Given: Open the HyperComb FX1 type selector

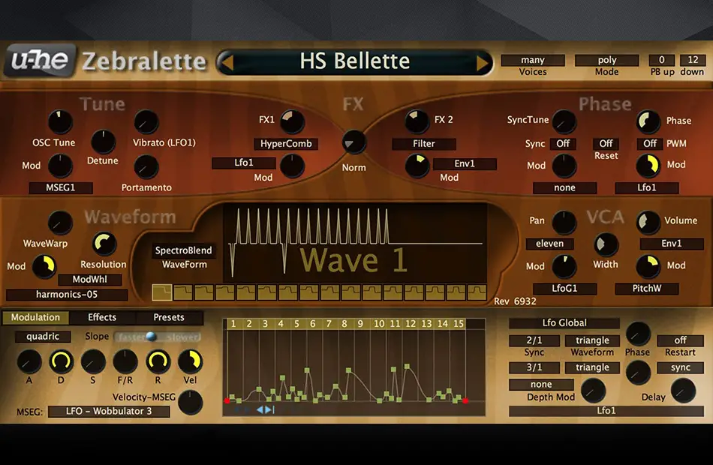Looking at the screenshot, I should tap(286, 144).
